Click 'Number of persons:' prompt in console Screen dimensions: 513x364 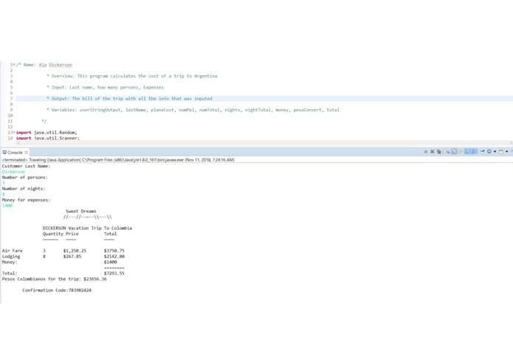(x=25, y=178)
